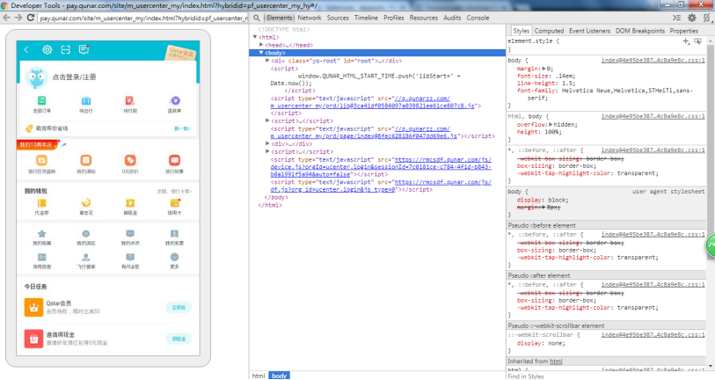Collapse the html node triangle
Image resolution: width=715 pixels, height=380 pixels.
[255, 37]
